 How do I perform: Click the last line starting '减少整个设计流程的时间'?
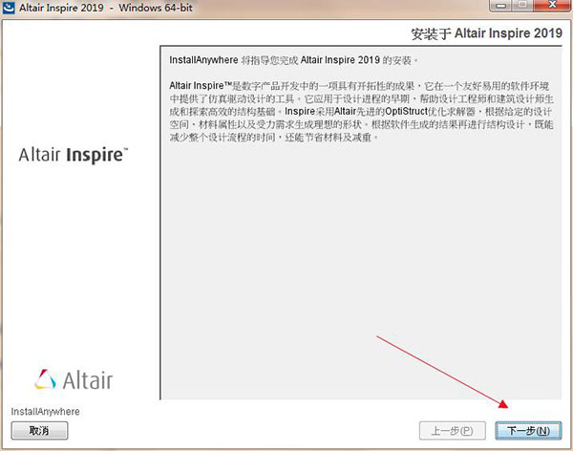273,138
